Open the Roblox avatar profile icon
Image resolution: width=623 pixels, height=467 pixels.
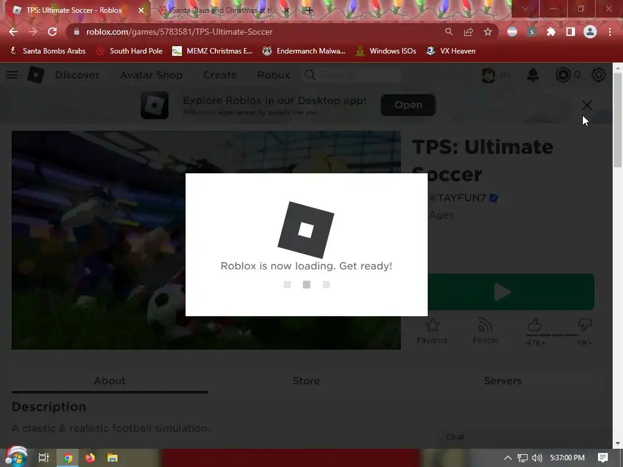[x=489, y=75]
